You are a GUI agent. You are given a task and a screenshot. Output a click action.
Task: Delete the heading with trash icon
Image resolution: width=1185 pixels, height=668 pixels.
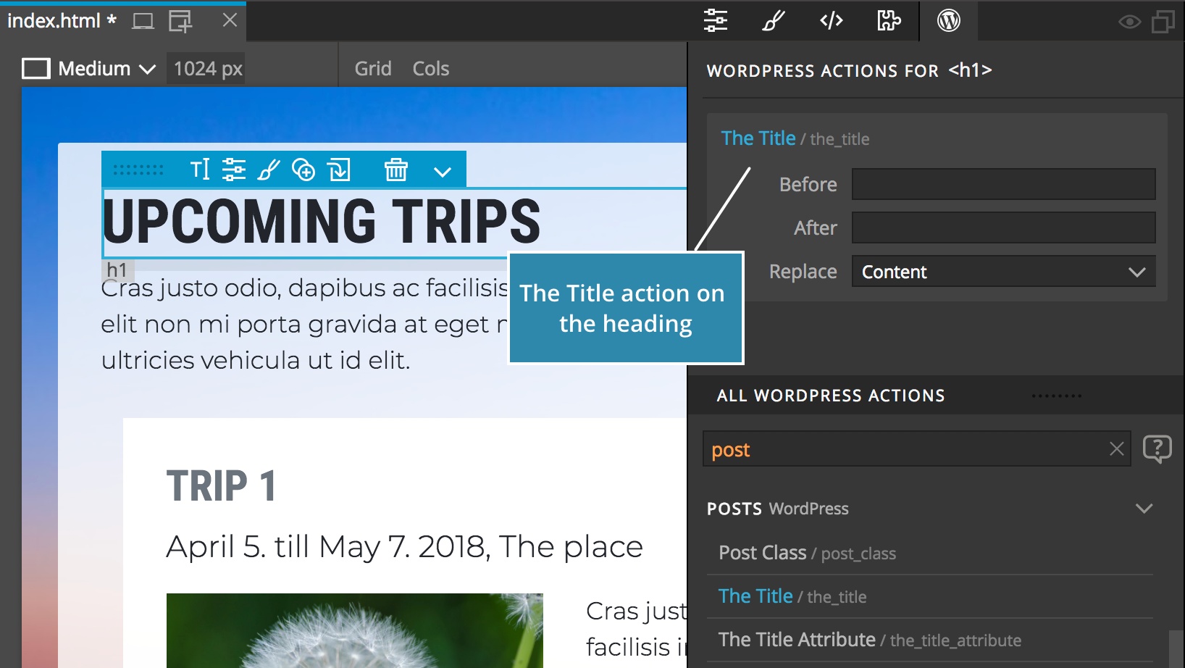395,170
